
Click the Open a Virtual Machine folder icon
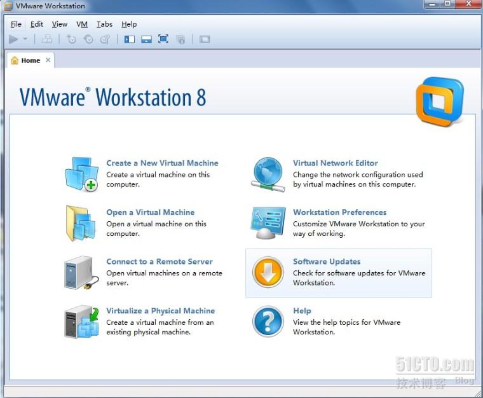click(x=81, y=223)
